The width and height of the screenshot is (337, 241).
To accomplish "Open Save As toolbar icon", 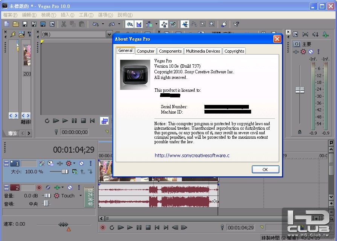I will (x=34, y=24).
